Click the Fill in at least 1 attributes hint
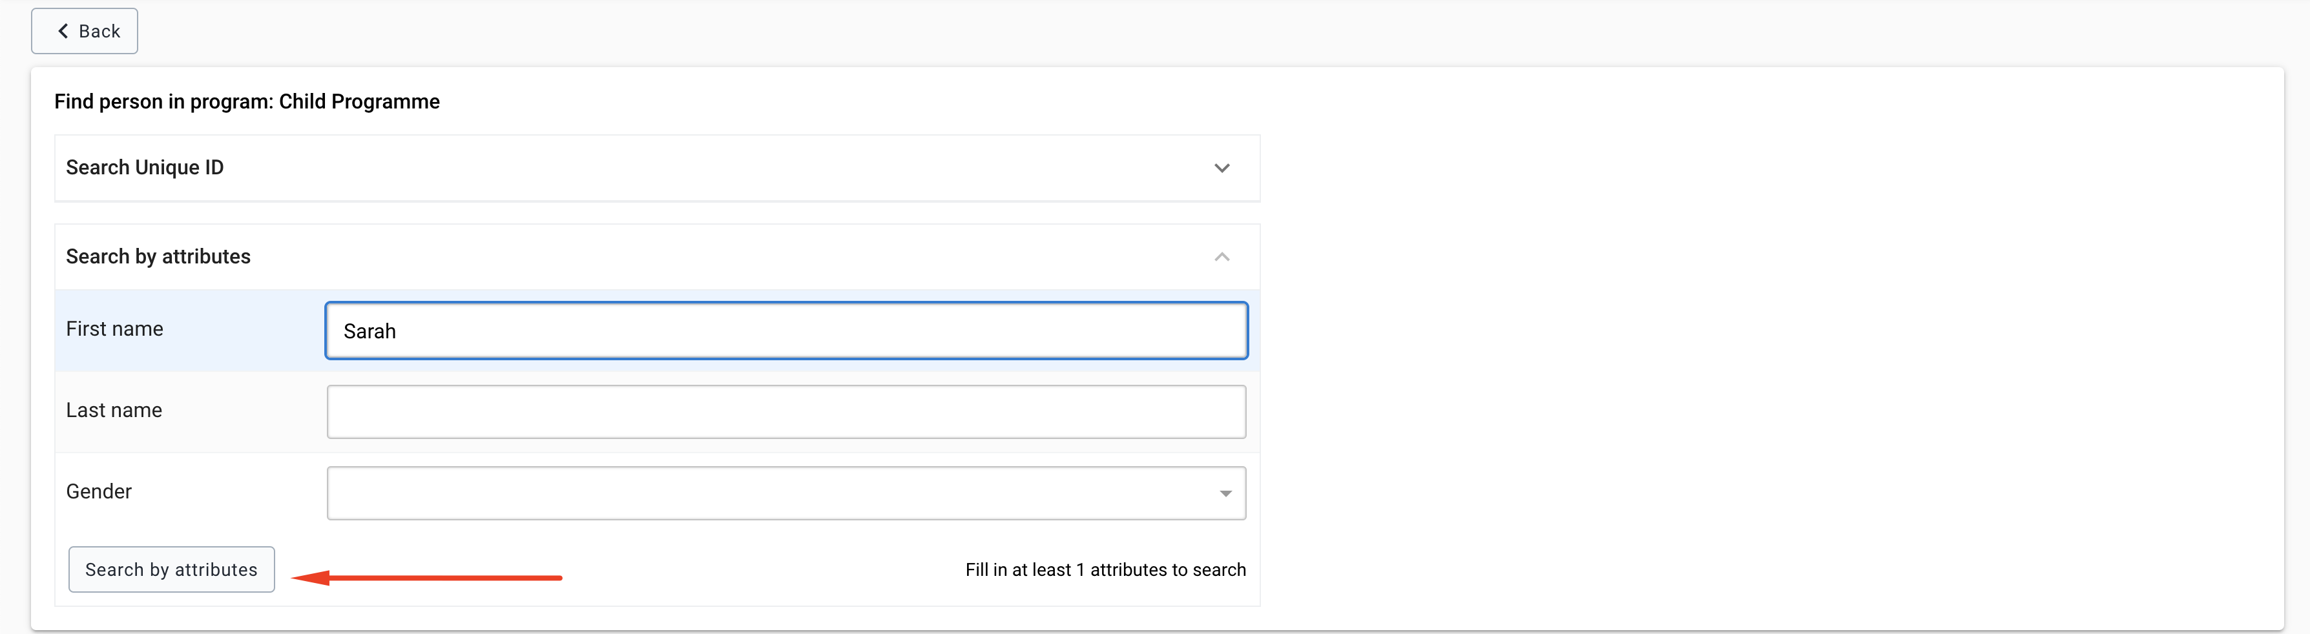The width and height of the screenshot is (2310, 634). tap(1106, 569)
